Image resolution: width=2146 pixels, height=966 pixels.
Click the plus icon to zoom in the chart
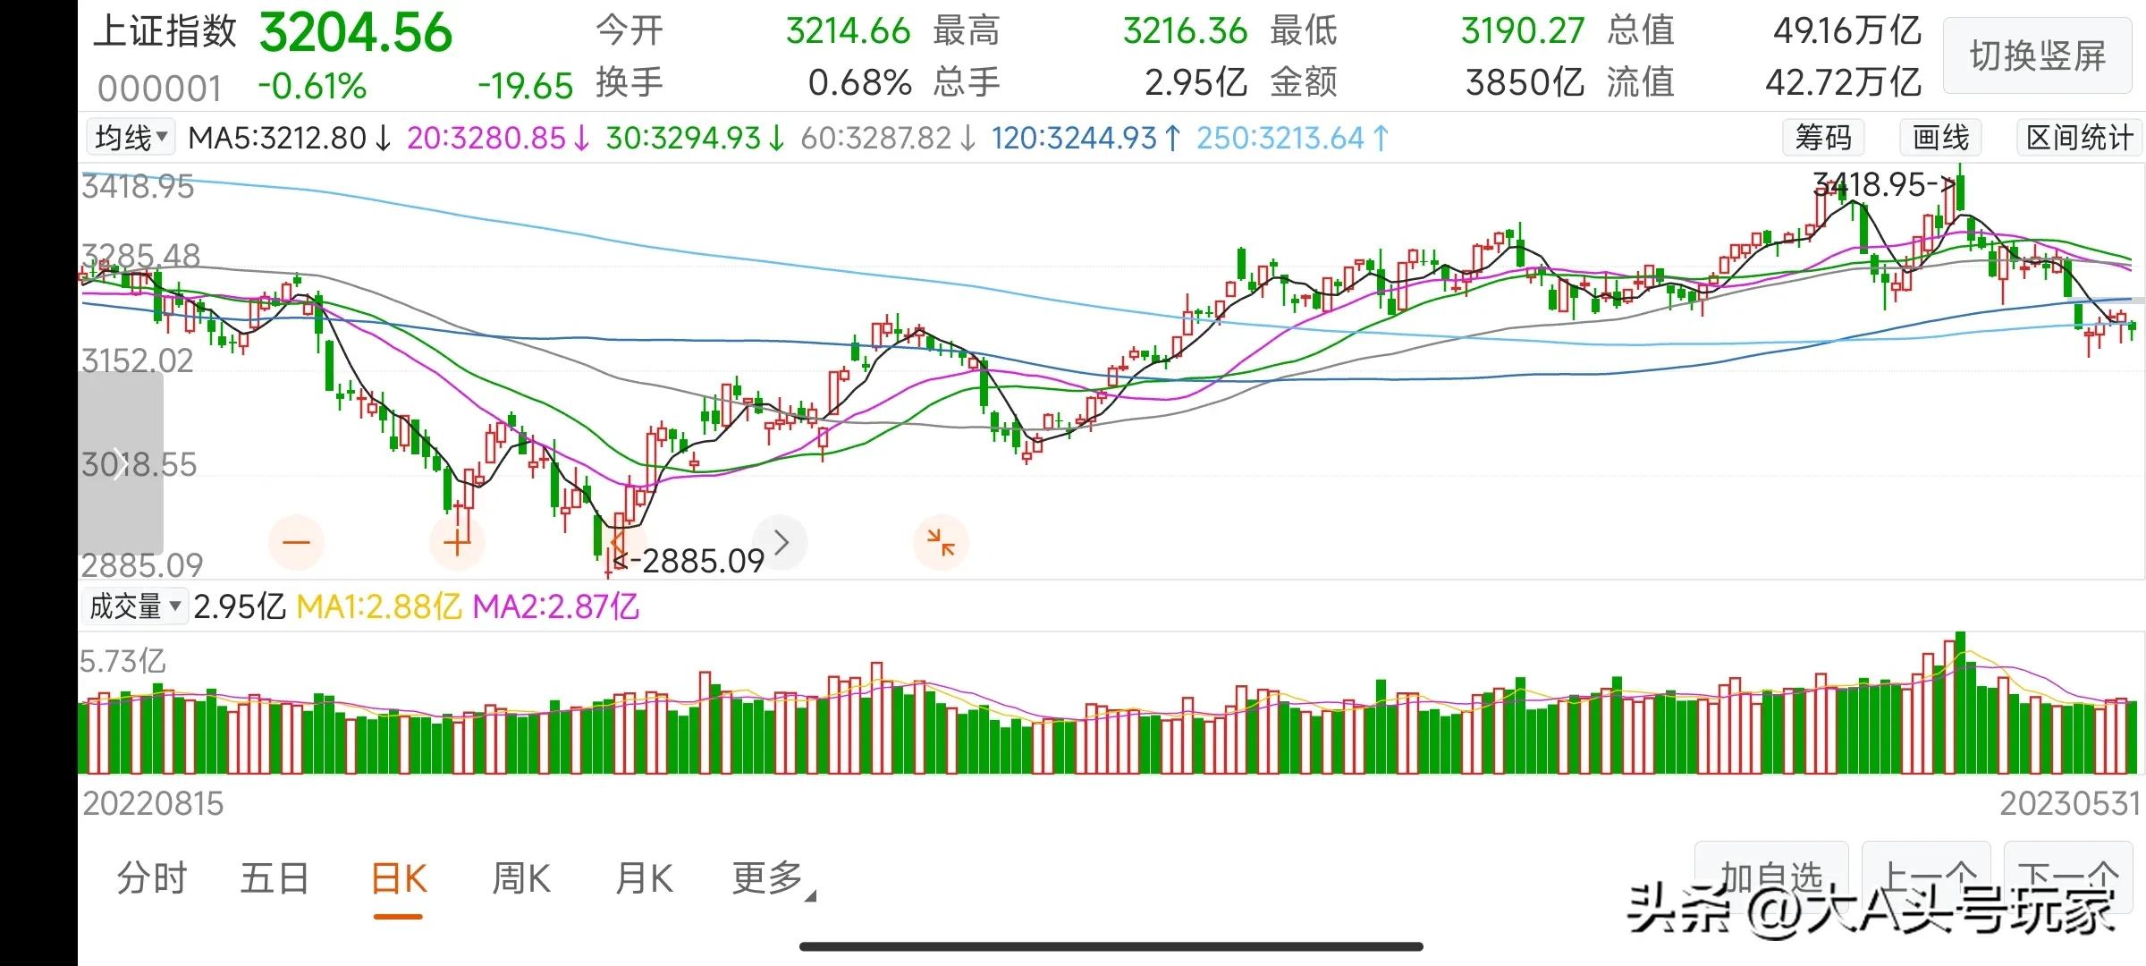(x=457, y=541)
